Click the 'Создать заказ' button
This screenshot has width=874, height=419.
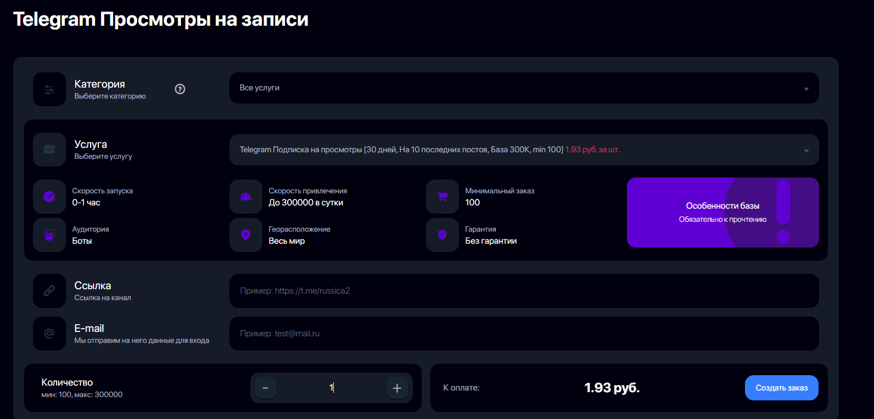click(782, 388)
